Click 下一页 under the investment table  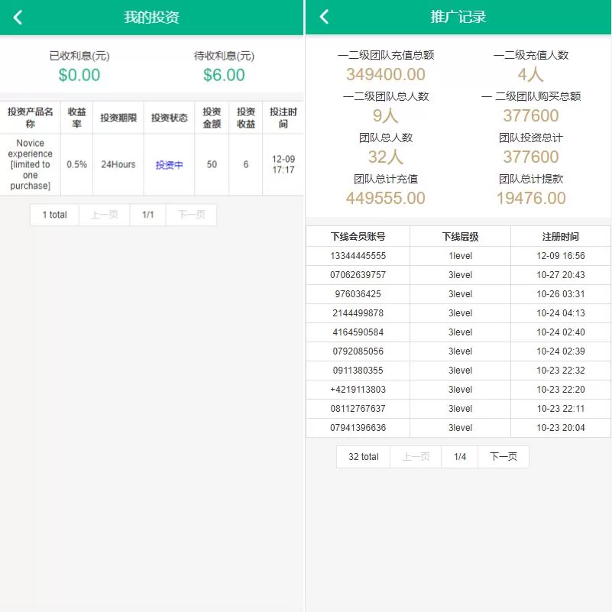(191, 215)
